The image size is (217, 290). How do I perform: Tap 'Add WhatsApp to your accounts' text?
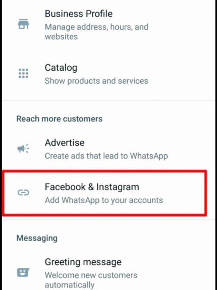[104, 200]
